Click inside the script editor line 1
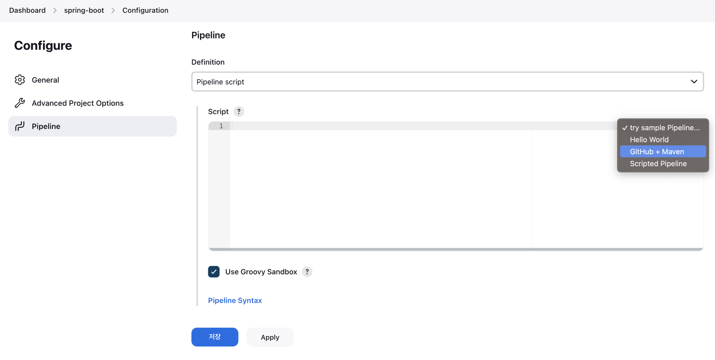Image resolution: width=715 pixels, height=360 pixels. (x=423, y=126)
